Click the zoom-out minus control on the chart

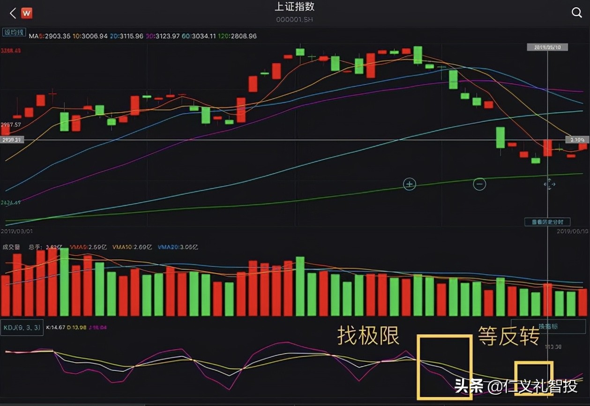479,184
